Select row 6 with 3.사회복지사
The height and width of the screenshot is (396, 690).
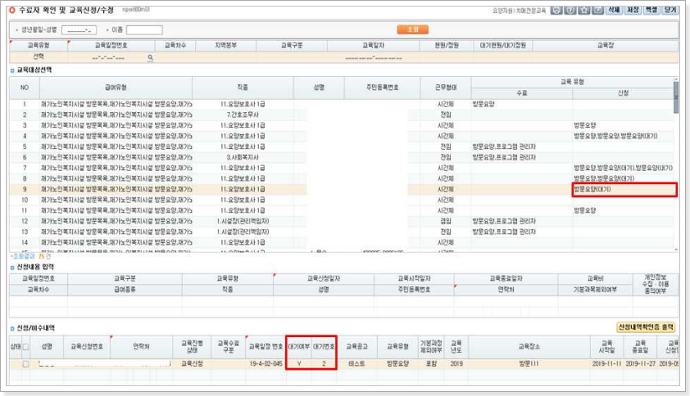pyautogui.click(x=342, y=157)
